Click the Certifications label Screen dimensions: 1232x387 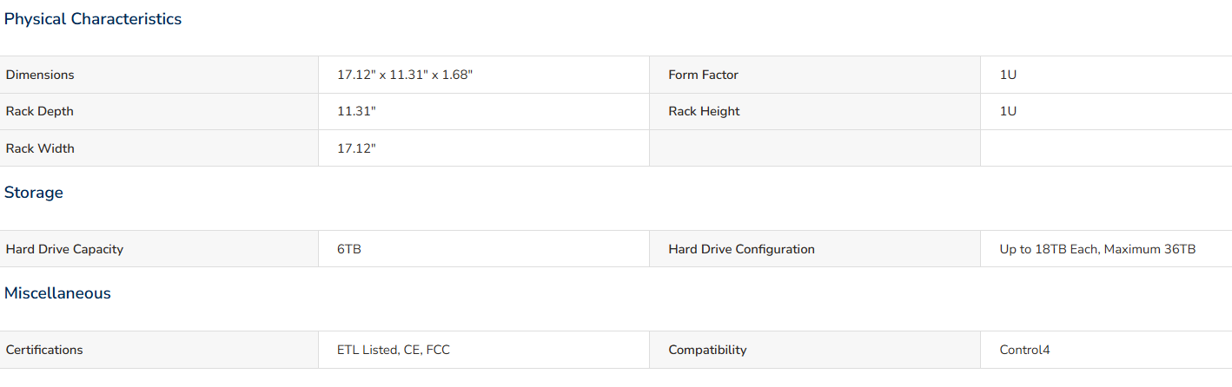(x=44, y=350)
